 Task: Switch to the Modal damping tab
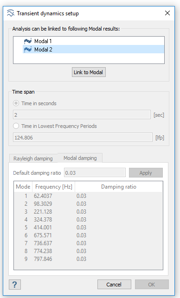coord(80,158)
